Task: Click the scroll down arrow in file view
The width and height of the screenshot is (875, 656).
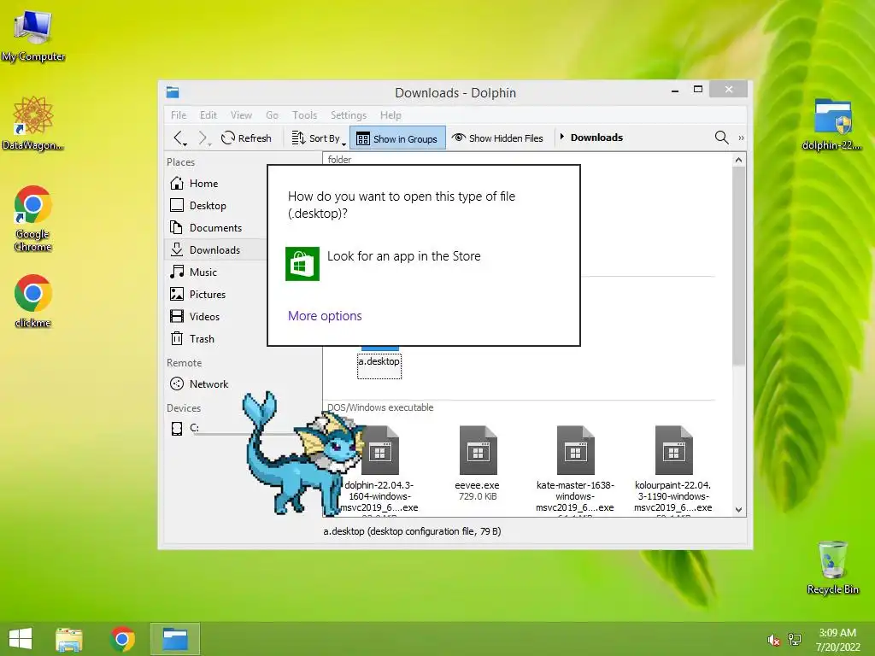Action: [739, 509]
